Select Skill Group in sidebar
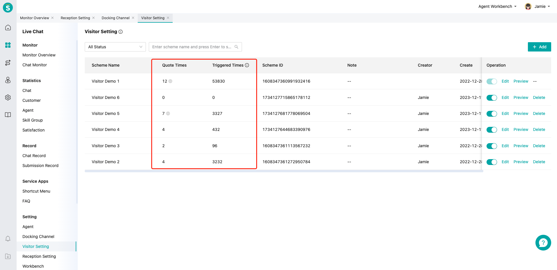This screenshot has width=557, height=270. click(x=33, y=120)
